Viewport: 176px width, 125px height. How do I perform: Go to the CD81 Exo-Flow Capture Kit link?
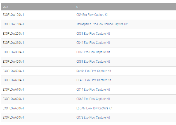point(93,62)
